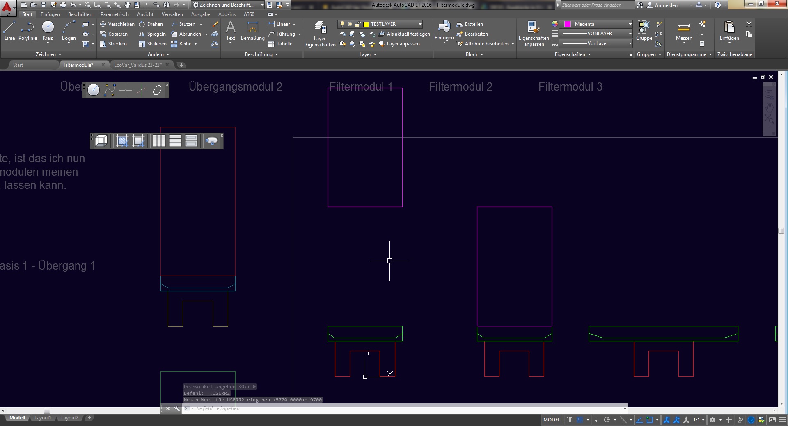788x426 pixels.
Task: Open the pan hand navigation tool
Action: [769, 107]
